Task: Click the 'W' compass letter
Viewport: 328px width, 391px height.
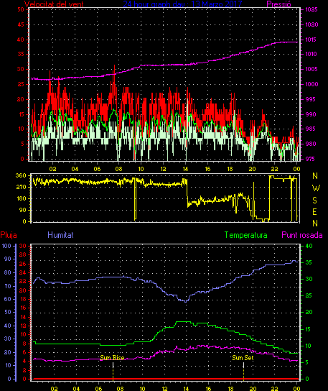Action: click(316, 188)
